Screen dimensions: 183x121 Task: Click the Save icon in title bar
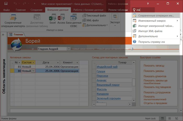point(5,4)
